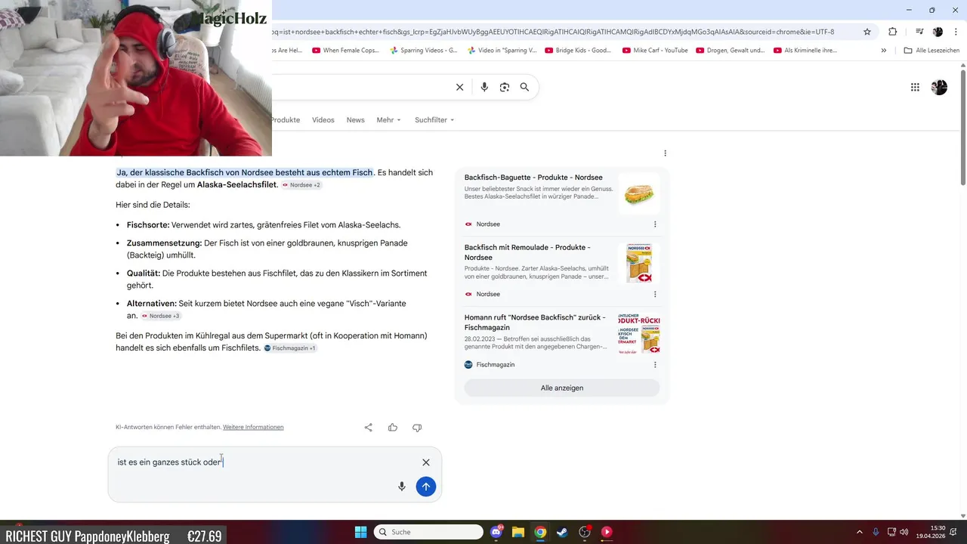Use the microphone in the follow-up box
967x544 pixels.
tap(402, 487)
